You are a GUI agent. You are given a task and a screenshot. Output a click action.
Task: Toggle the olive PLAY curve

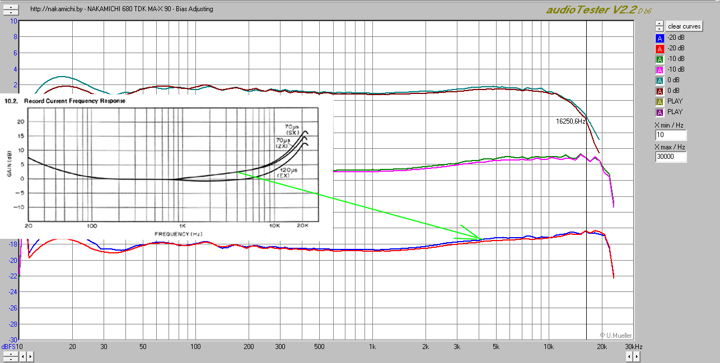(x=660, y=102)
